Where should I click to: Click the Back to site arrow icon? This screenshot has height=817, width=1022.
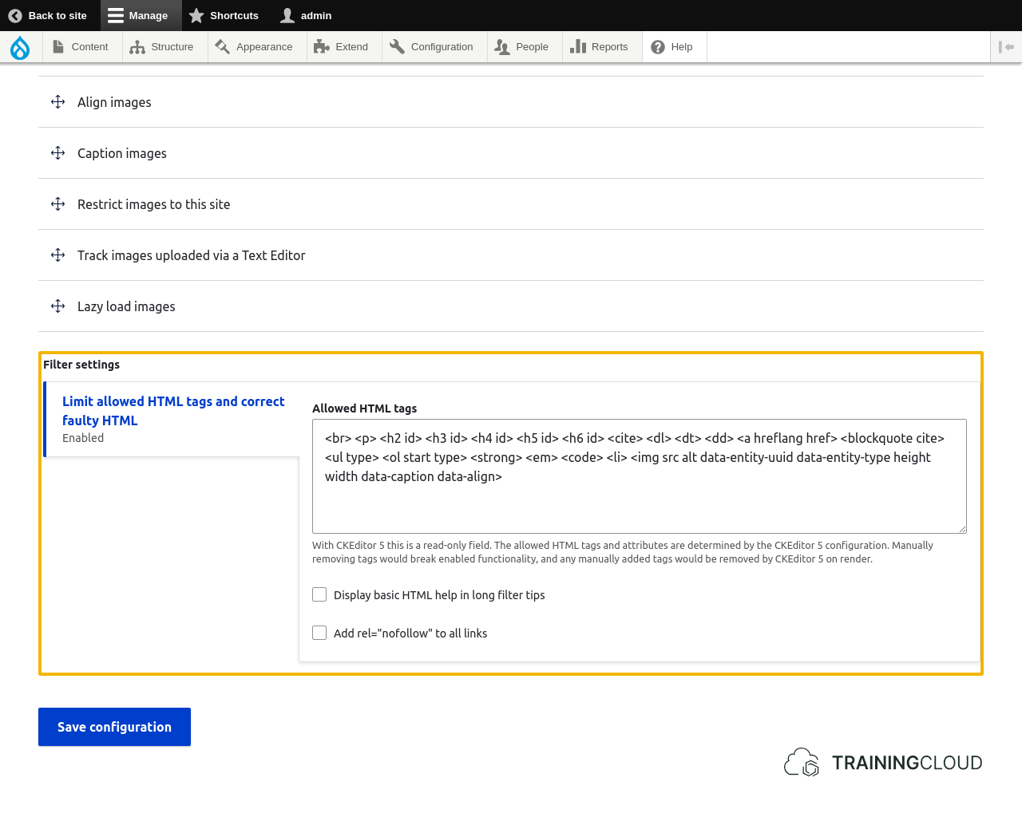tap(15, 15)
